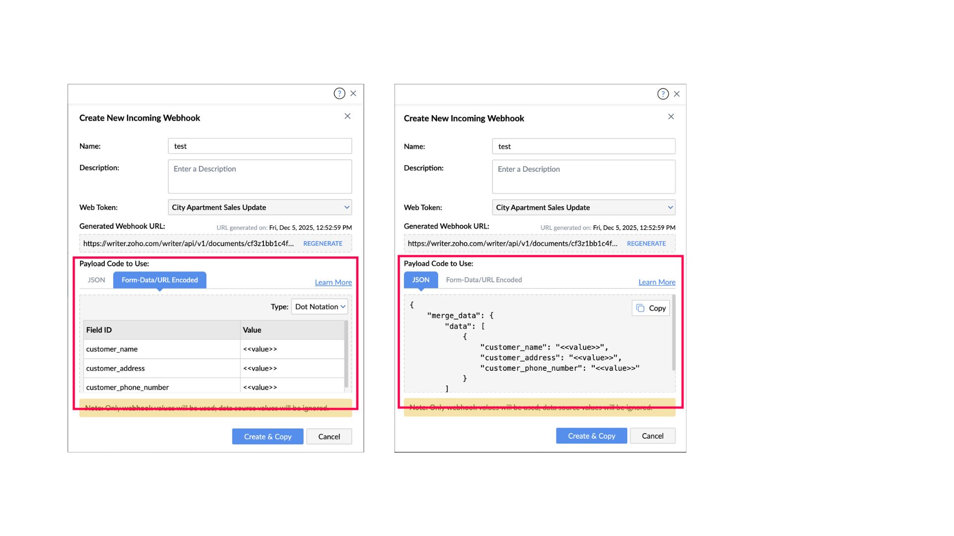Expand the Dot Notation type dropdown

coord(320,307)
